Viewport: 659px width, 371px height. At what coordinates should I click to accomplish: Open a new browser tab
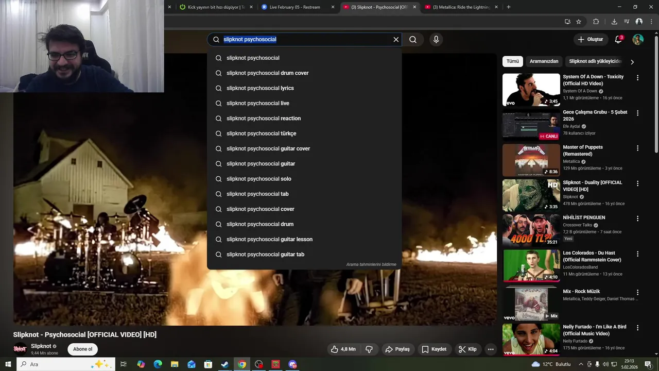pyautogui.click(x=509, y=7)
